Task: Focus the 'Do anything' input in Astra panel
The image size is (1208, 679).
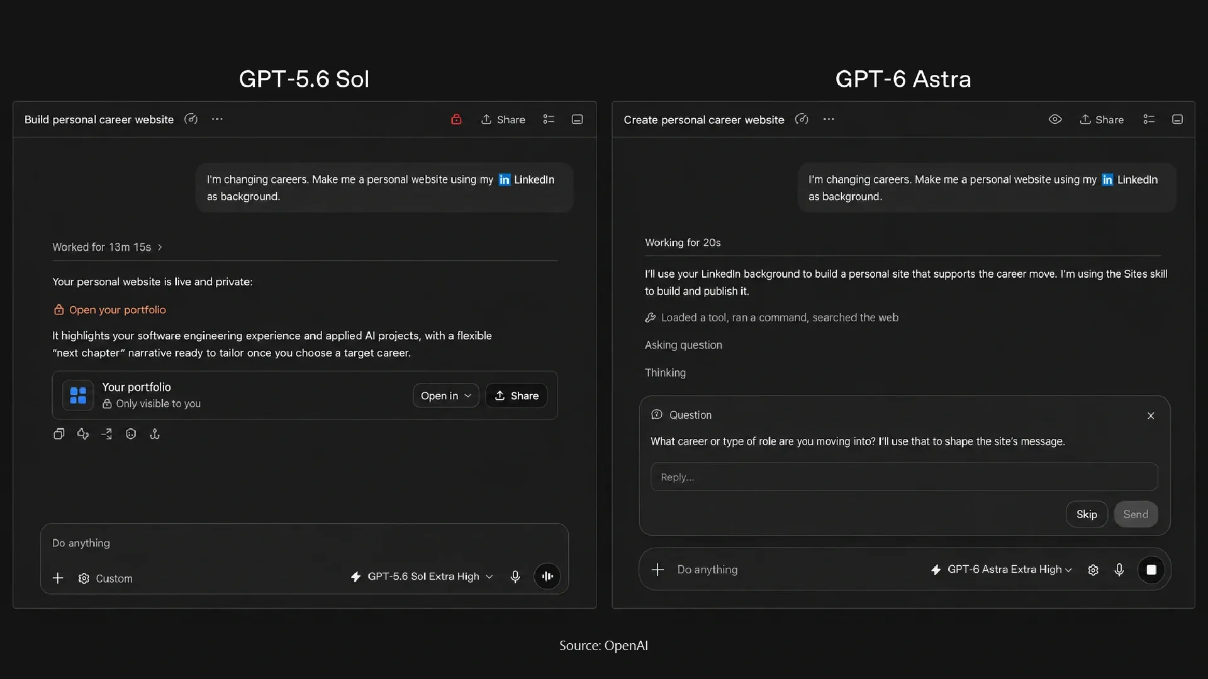Action: tap(707, 570)
